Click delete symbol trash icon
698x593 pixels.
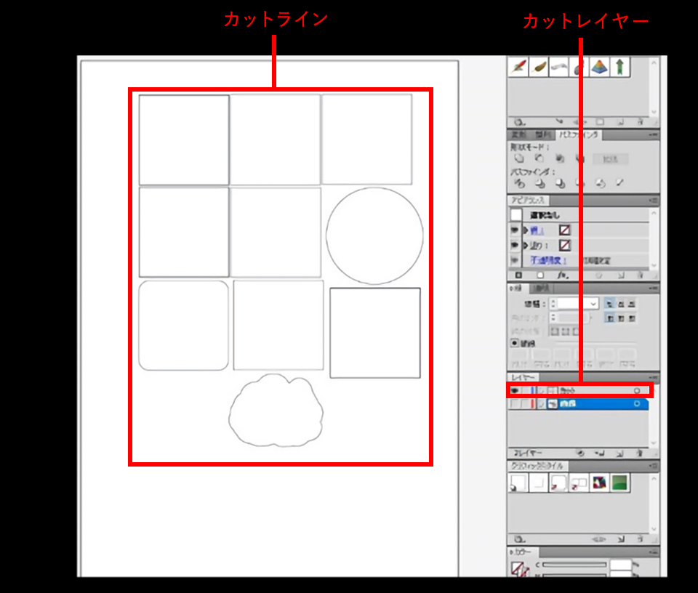point(640,122)
